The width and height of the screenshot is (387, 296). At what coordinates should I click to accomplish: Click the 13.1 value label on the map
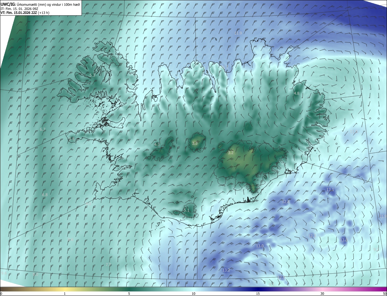(x=330, y=190)
